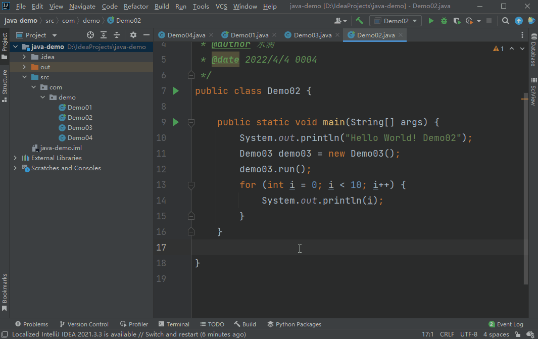Toggle the file writable lock in status bar
This screenshot has width=538, height=339.
tap(516, 334)
